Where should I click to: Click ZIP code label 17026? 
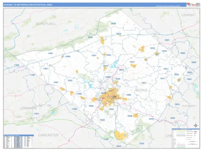coord(16,65)
